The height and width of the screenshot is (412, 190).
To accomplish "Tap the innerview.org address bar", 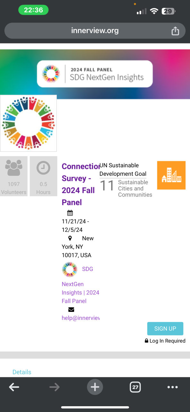I will (x=95, y=31).
